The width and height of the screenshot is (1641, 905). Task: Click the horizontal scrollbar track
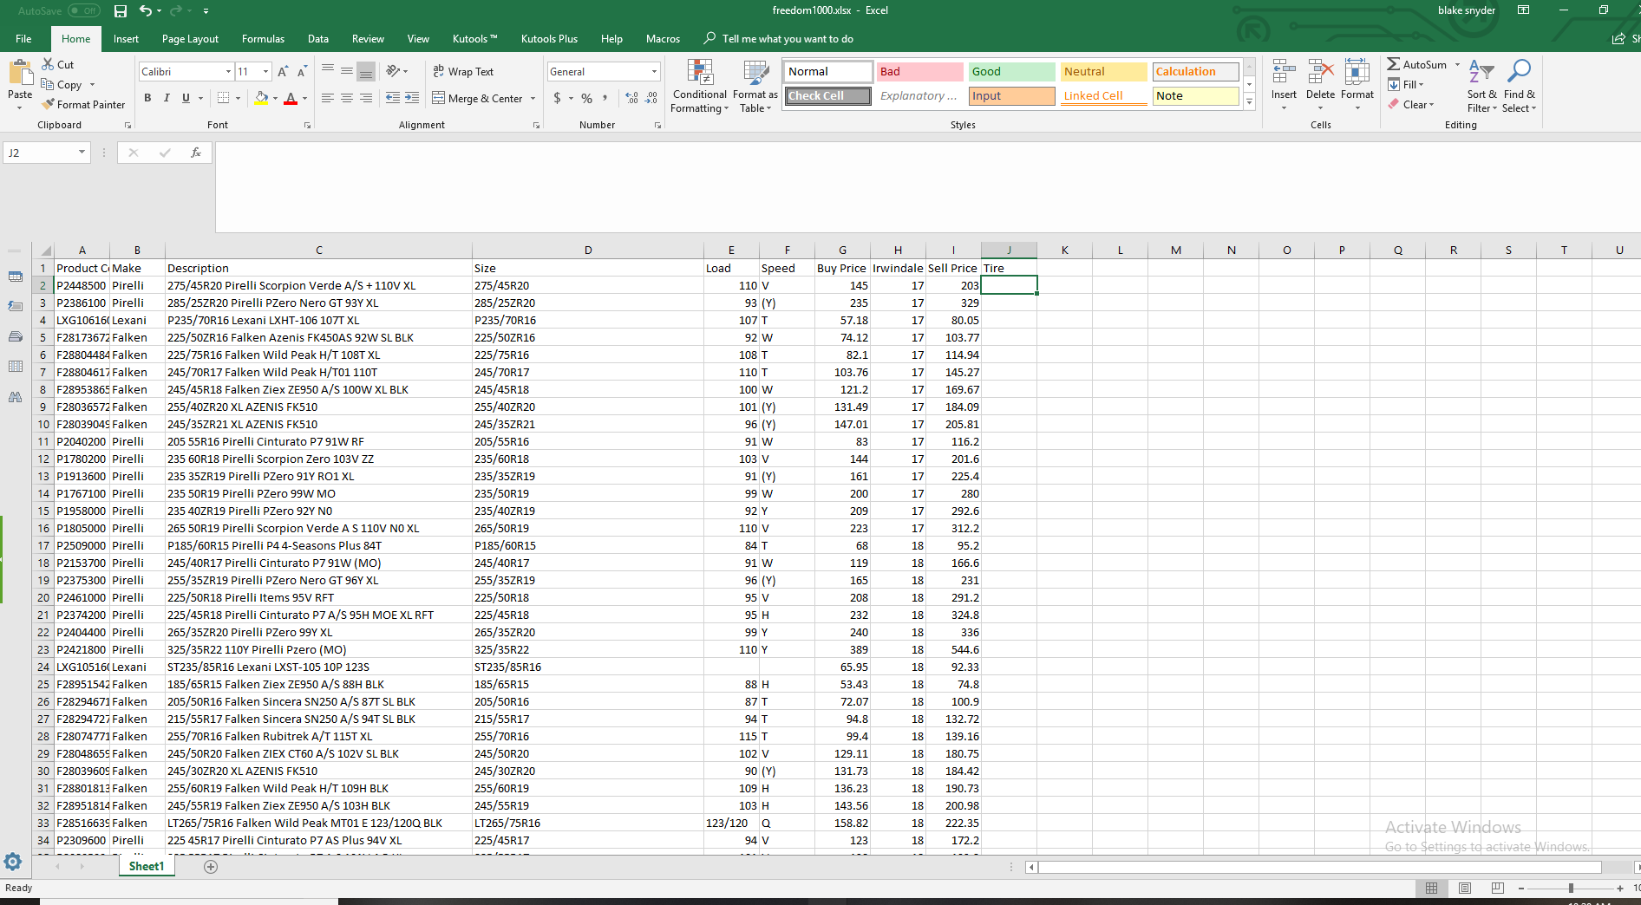[x=1320, y=867]
